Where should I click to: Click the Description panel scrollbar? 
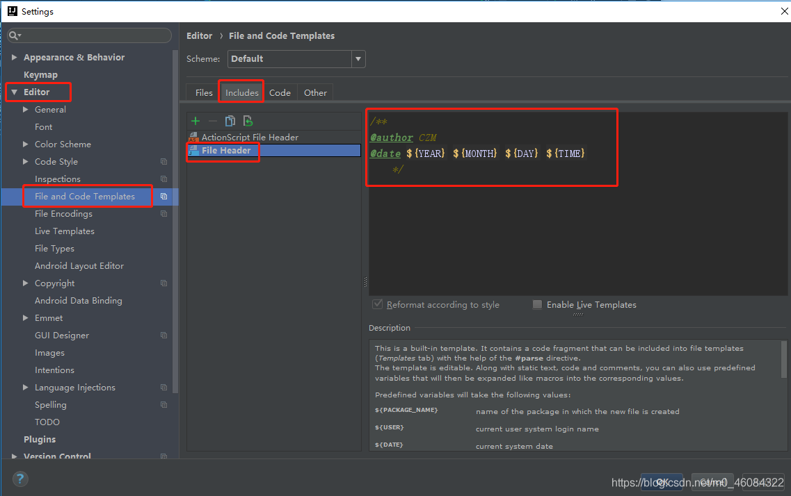(783, 360)
